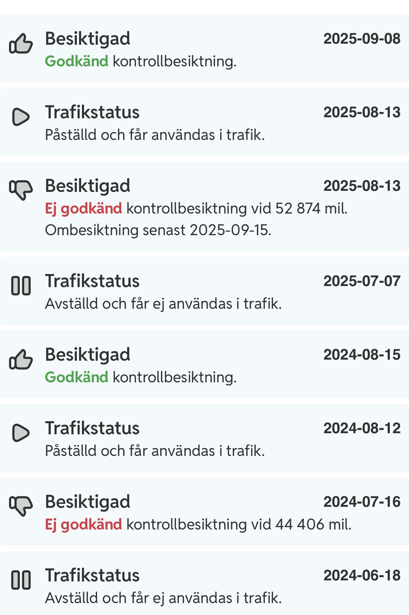Click pause icon for 2025-07-07 Trafikstatus
This screenshot has width=409, height=615.
pyautogui.click(x=21, y=286)
